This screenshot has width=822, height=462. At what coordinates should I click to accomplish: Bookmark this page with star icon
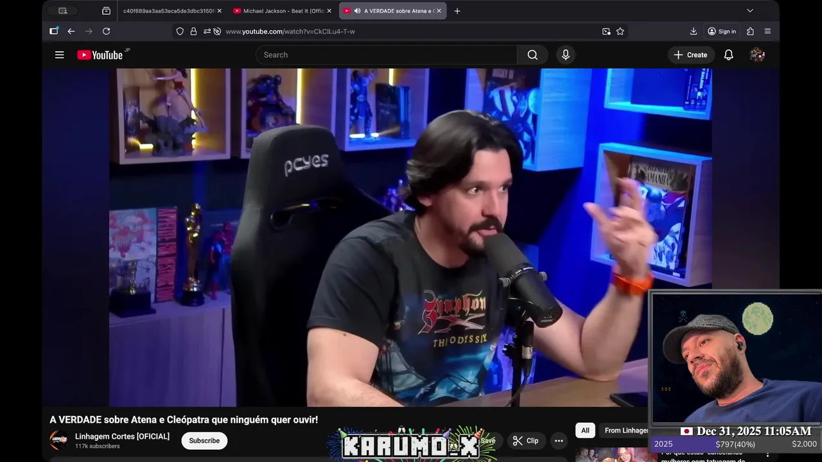coord(620,31)
